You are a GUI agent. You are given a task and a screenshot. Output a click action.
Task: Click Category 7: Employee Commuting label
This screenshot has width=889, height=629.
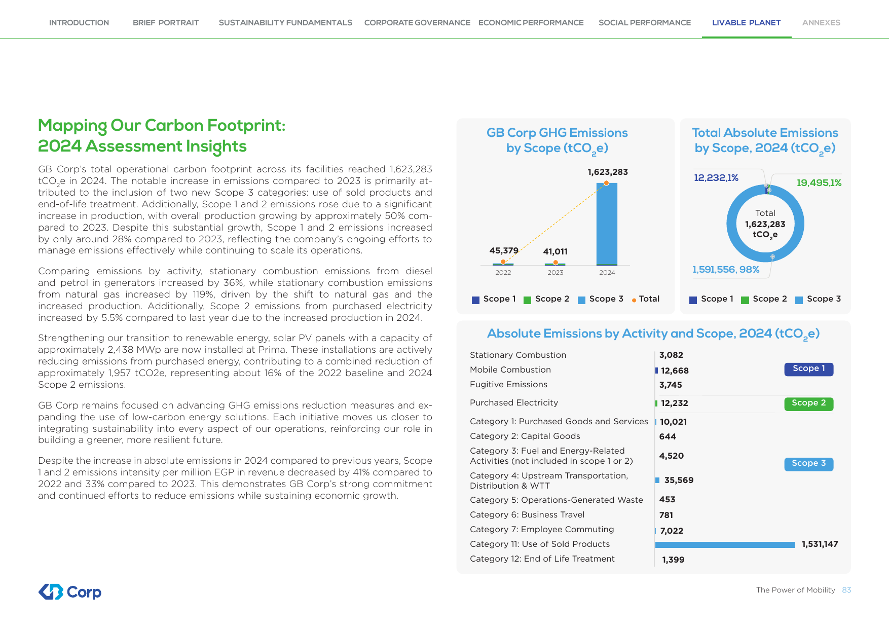tap(542, 530)
